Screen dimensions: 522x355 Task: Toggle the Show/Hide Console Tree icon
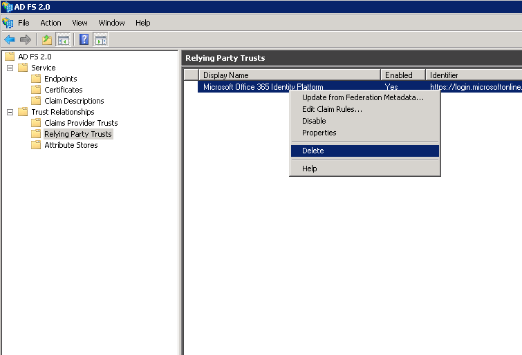click(63, 40)
